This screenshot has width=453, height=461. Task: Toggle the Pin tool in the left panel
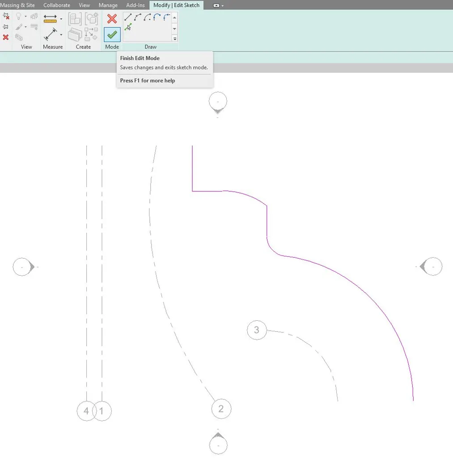click(6, 27)
